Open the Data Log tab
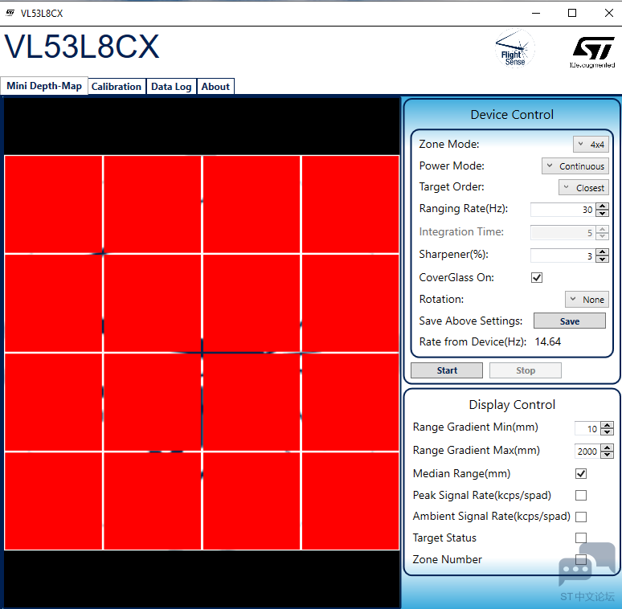622x609 pixels. pos(171,87)
